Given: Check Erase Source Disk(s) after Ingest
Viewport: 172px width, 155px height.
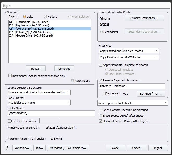Looking at the screenshot, I should [x=101, y=115].
